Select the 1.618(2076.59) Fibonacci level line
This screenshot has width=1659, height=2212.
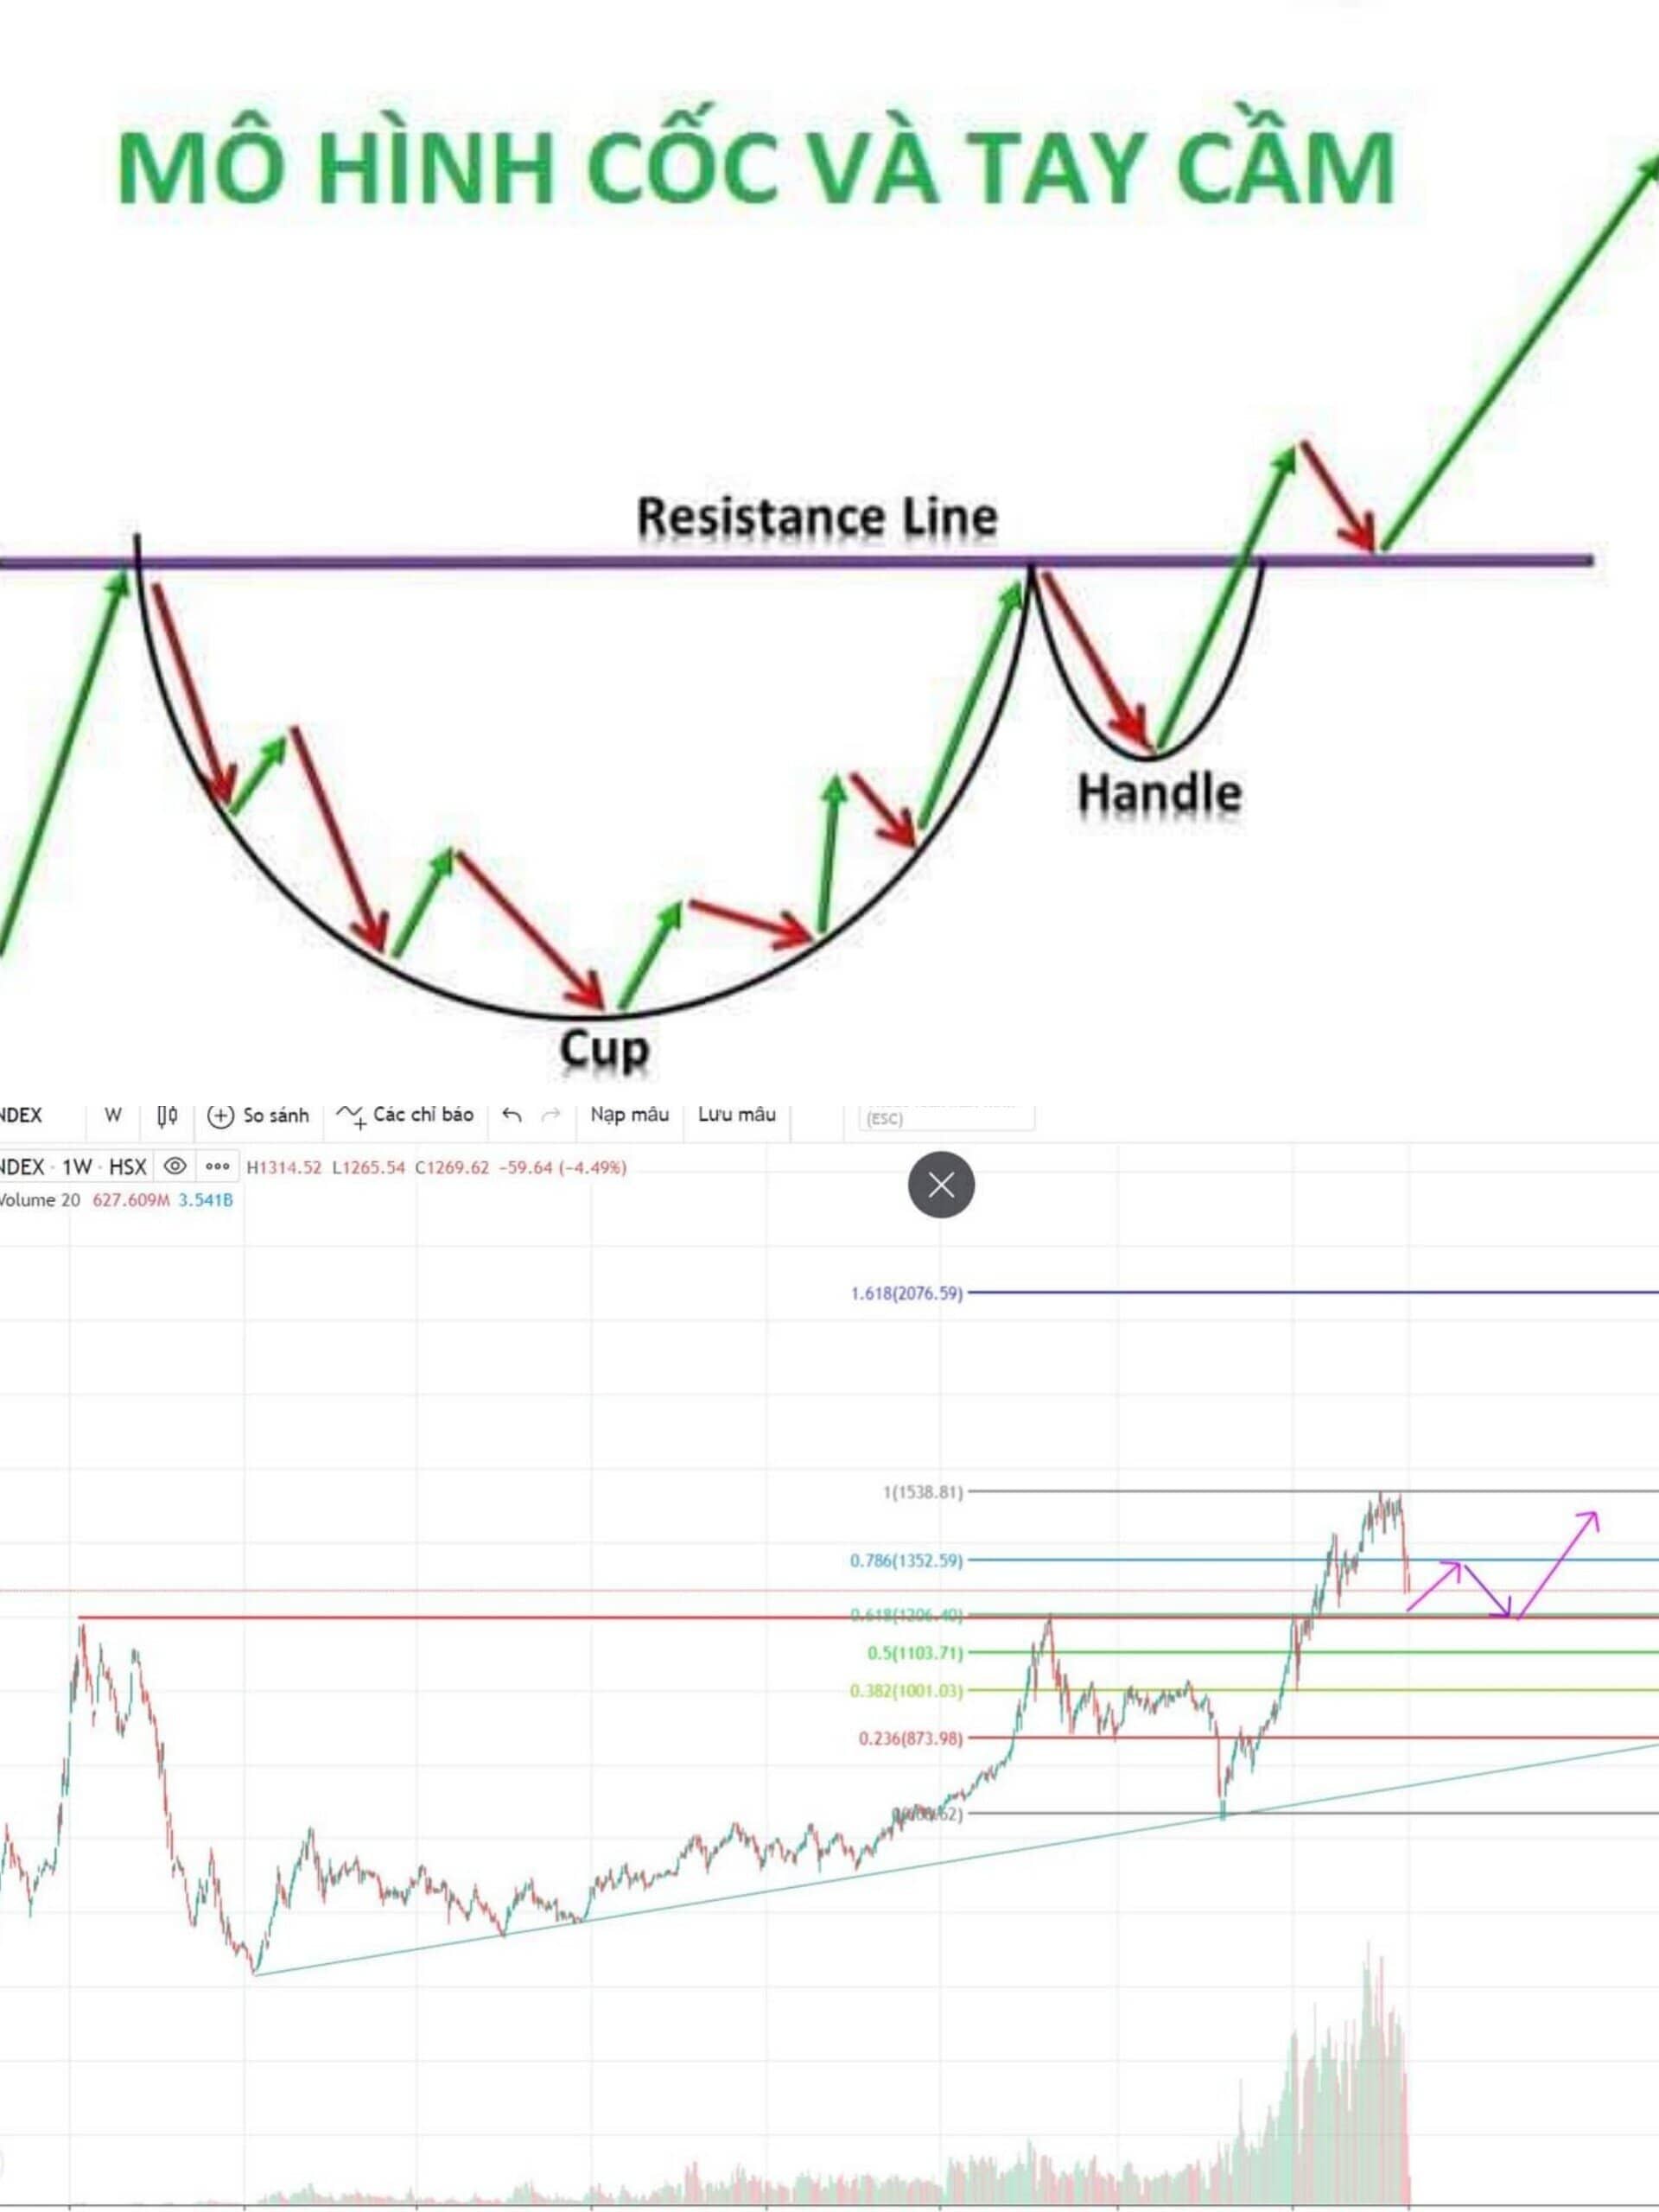click(x=1300, y=1293)
